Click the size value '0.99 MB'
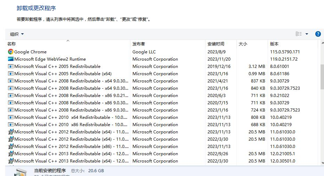Image resolution: width=324 pixels, height=176 pixels. coord(257,74)
